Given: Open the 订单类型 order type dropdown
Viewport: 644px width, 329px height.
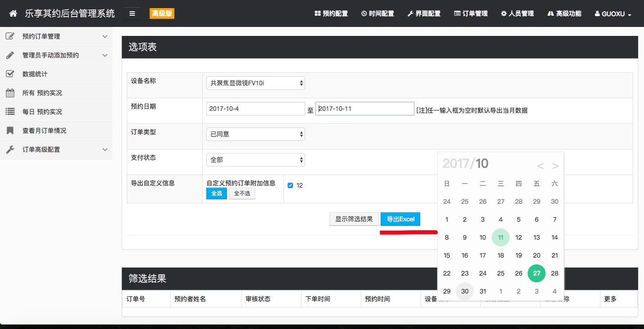Looking at the screenshot, I should tap(255, 134).
